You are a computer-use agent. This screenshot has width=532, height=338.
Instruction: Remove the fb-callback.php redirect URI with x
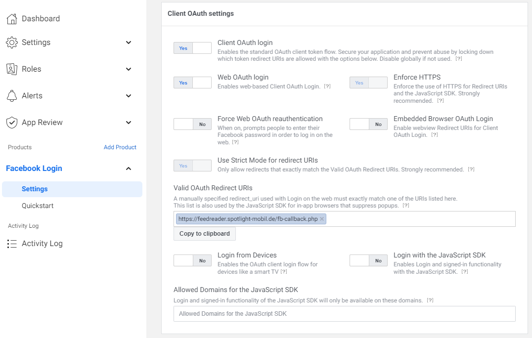pos(322,219)
